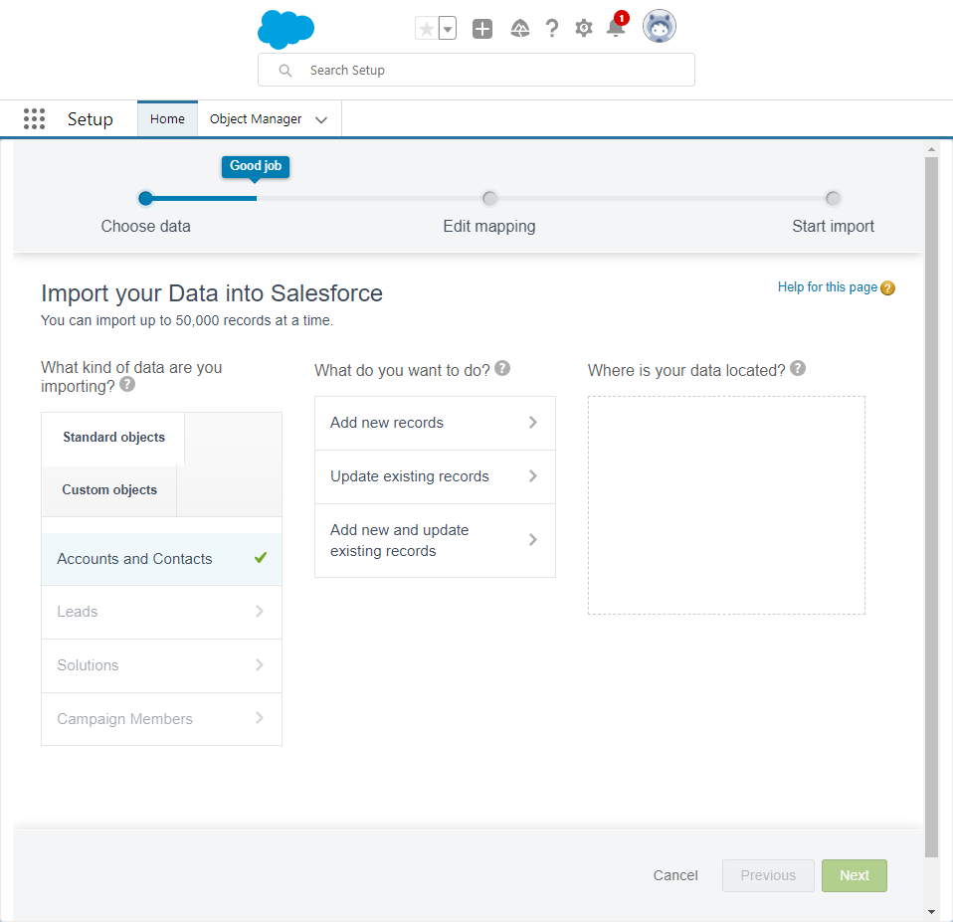Select the Leads object row
The height and width of the screenshot is (922, 953).
click(x=162, y=612)
